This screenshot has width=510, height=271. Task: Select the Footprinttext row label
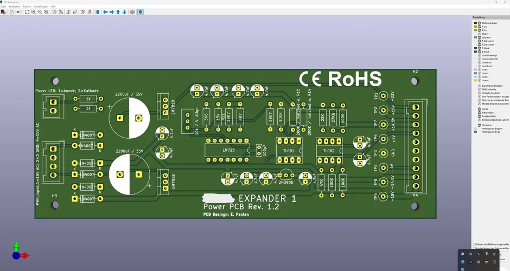coord(489,117)
